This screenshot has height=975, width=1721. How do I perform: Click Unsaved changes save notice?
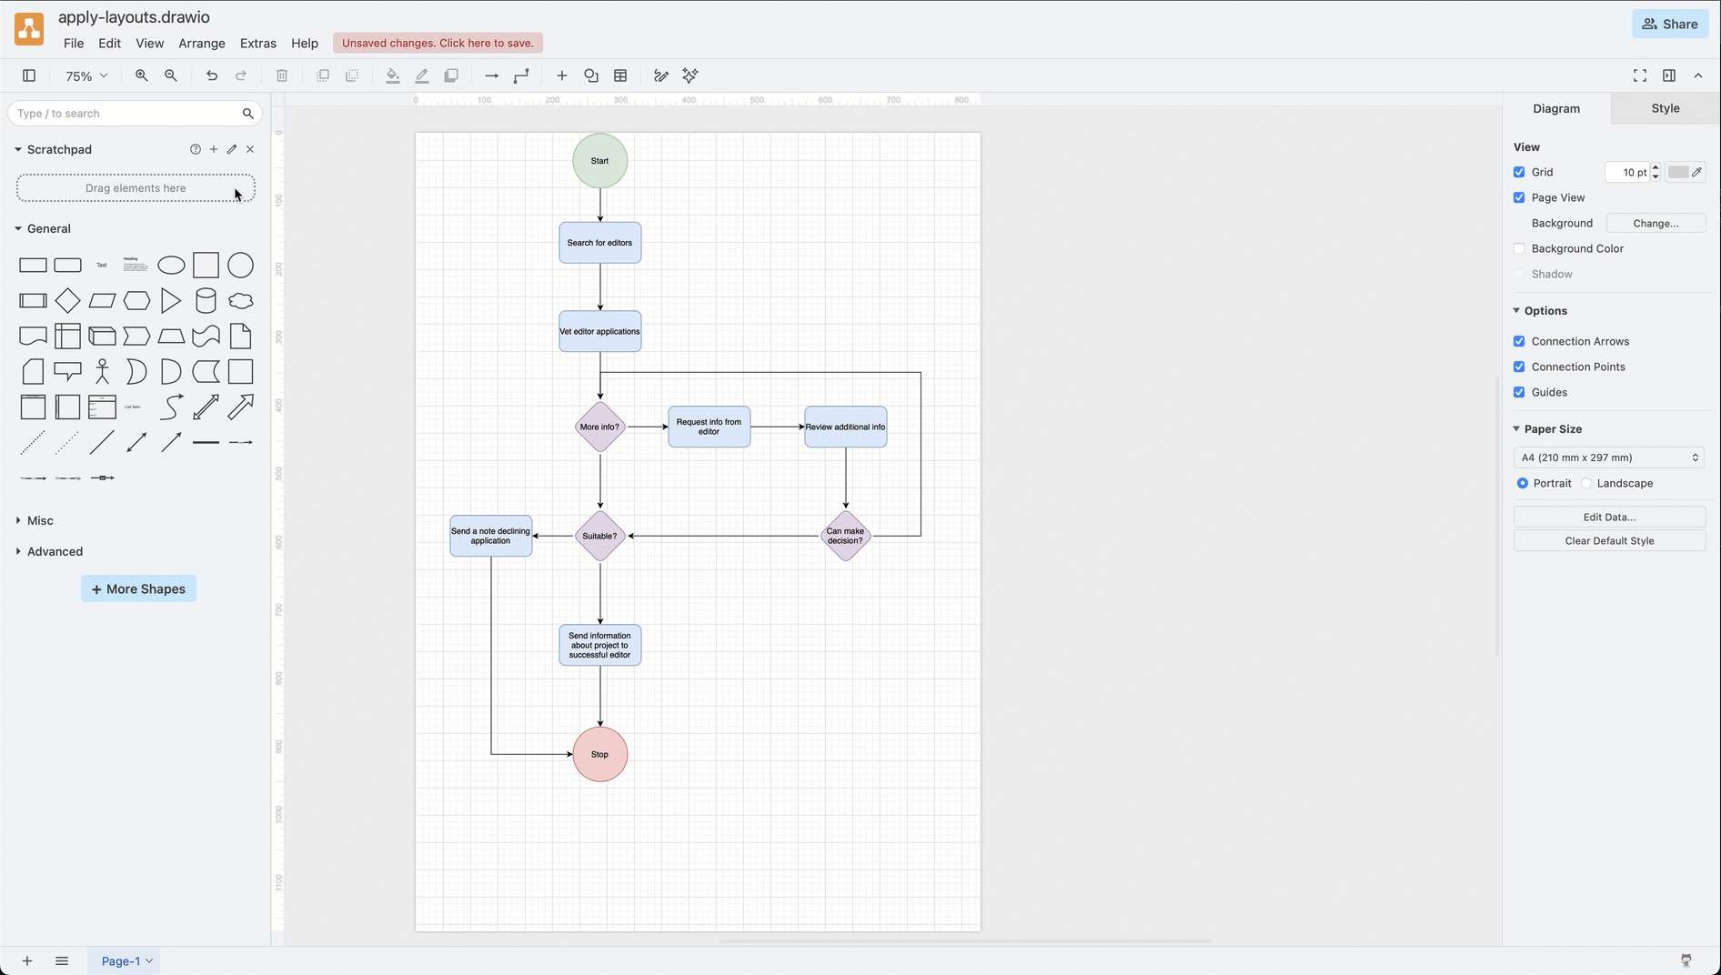[438, 43]
